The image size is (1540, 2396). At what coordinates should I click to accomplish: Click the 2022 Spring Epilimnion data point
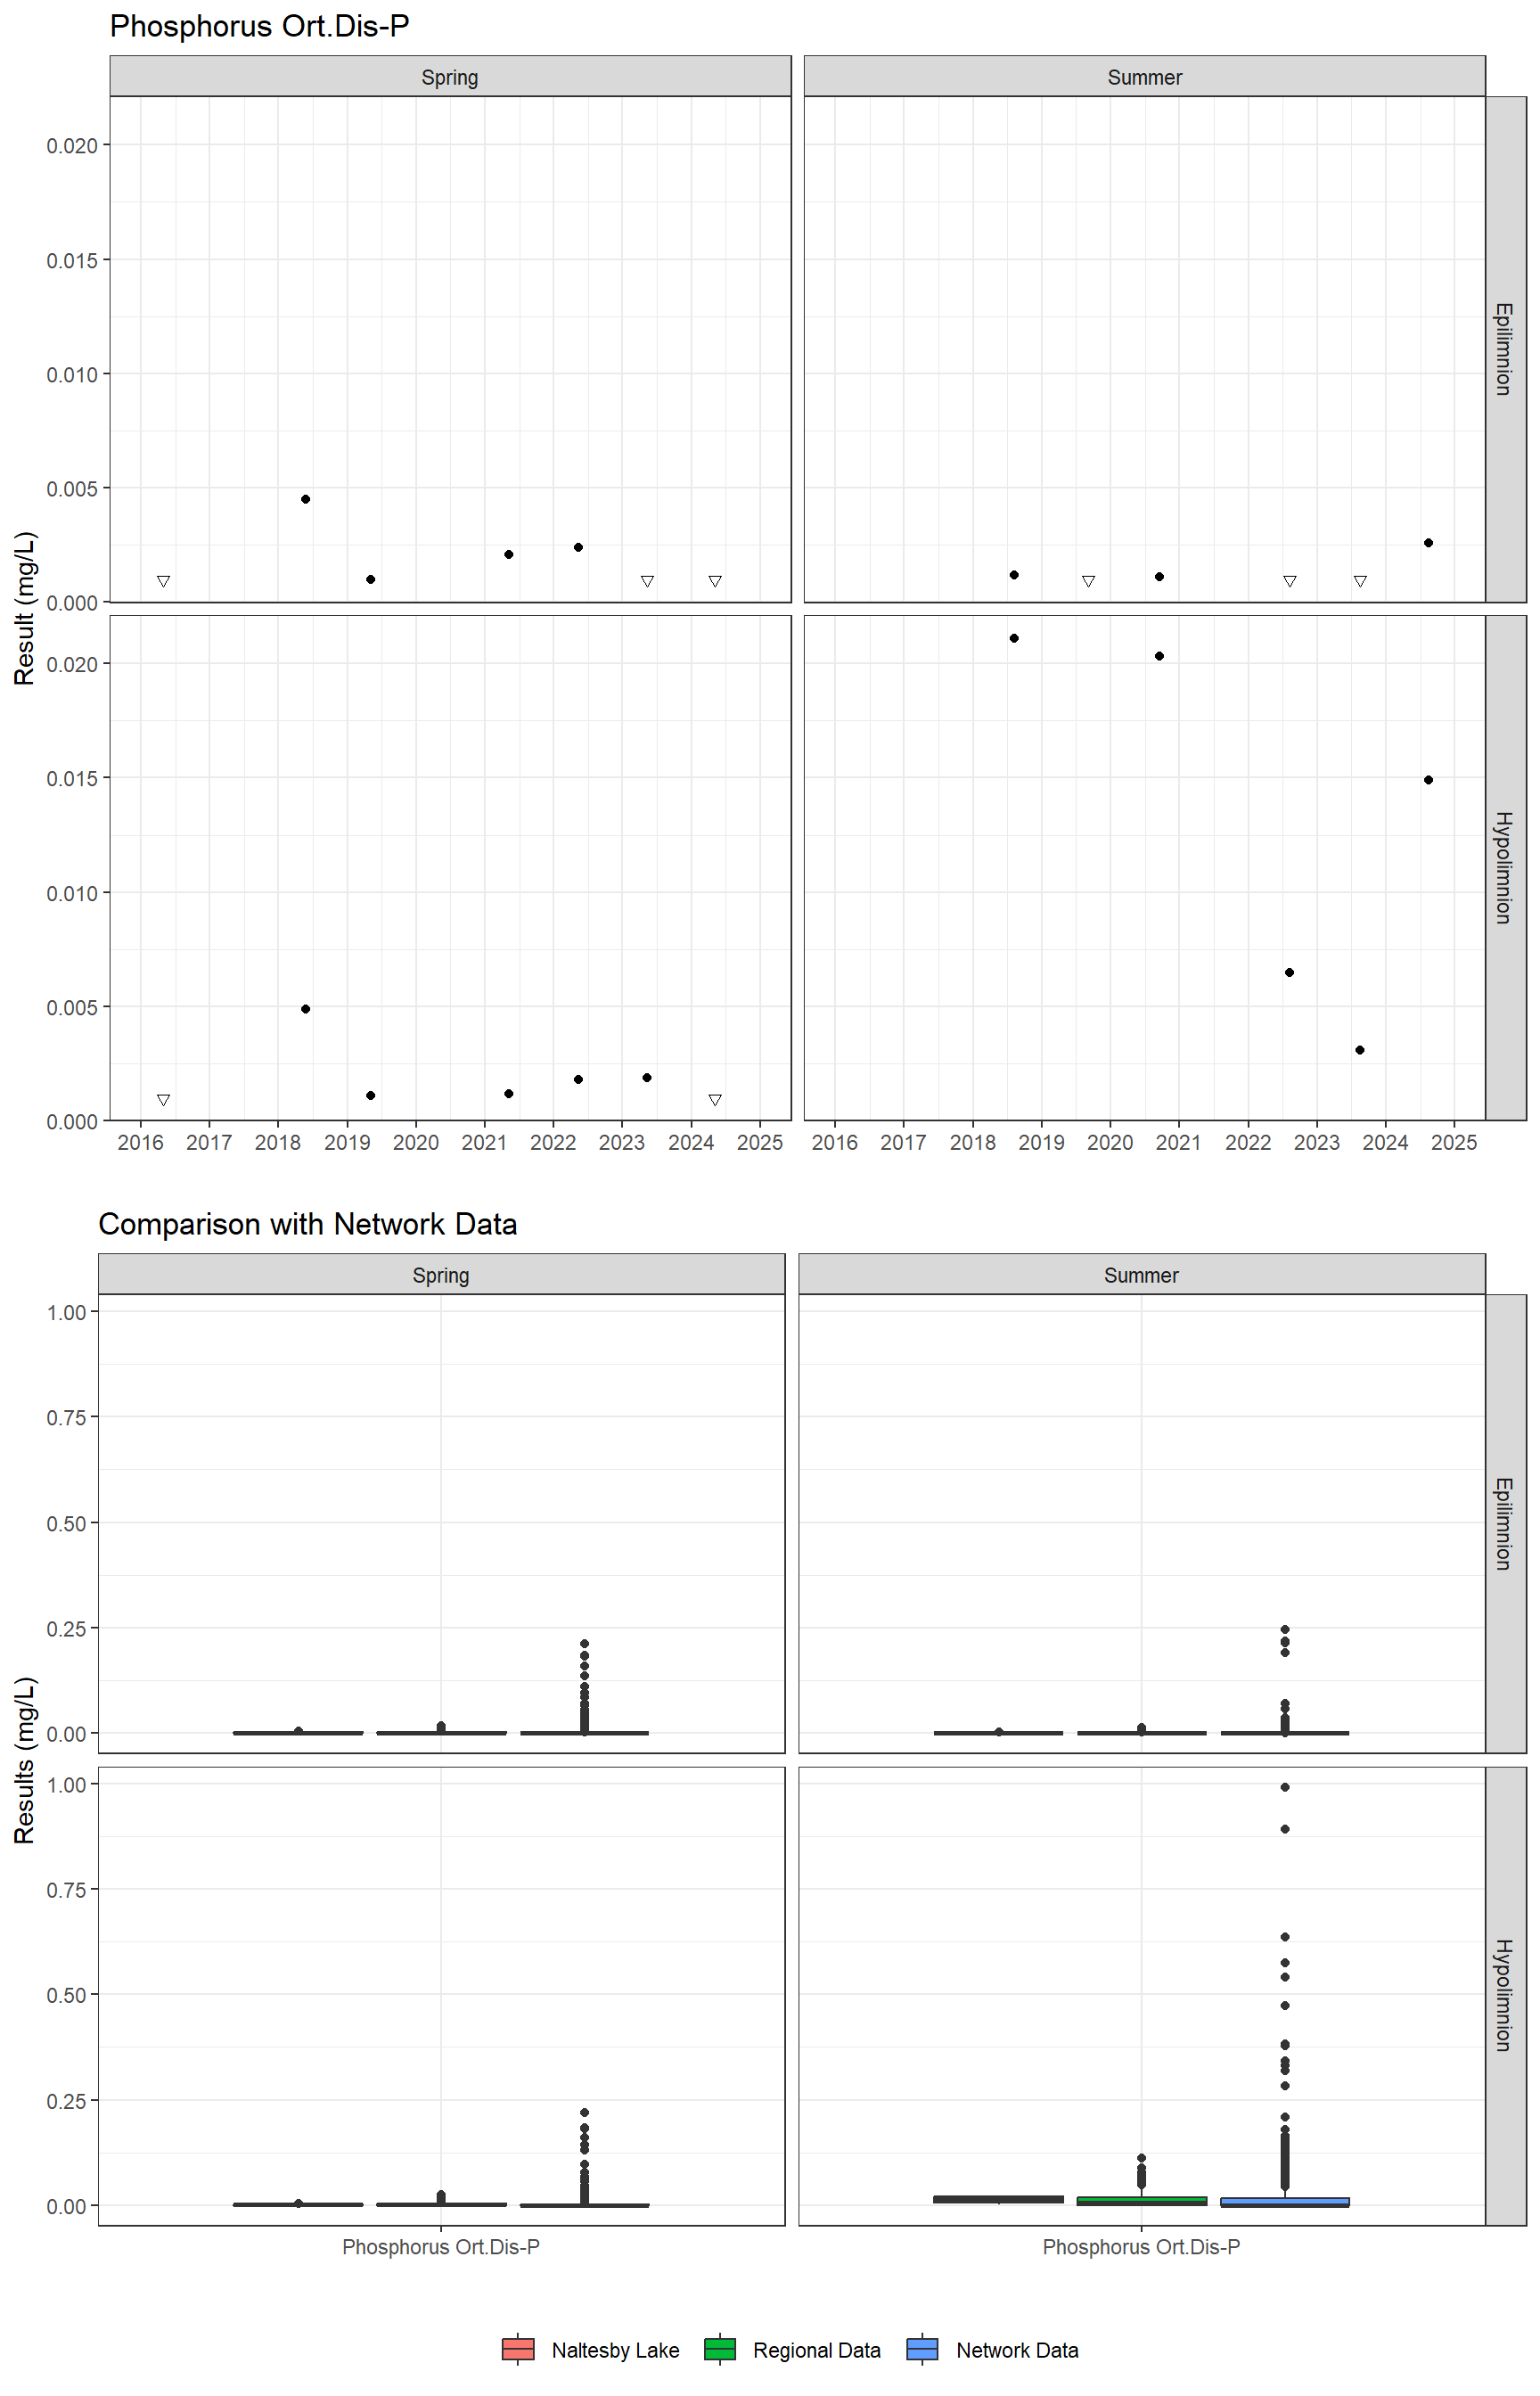578,547
